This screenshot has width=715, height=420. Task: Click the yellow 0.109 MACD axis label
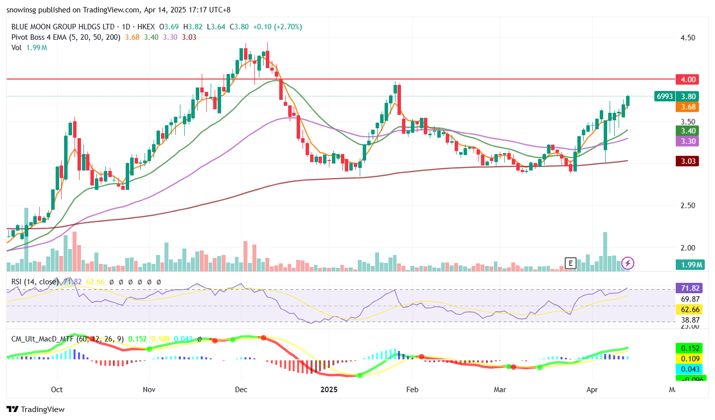(x=690, y=359)
